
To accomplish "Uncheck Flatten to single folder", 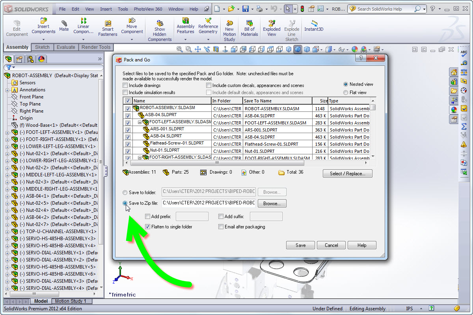I will pyautogui.click(x=148, y=227).
